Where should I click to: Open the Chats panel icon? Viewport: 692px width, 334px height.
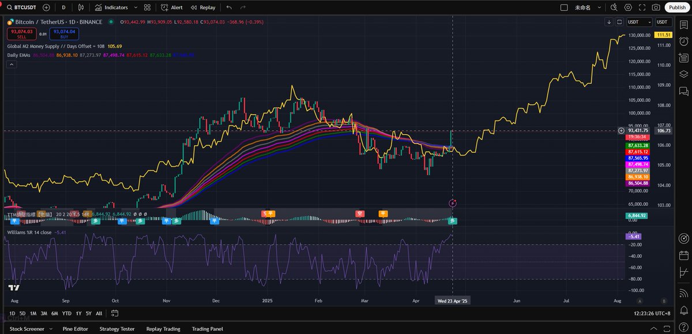tap(684, 91)
